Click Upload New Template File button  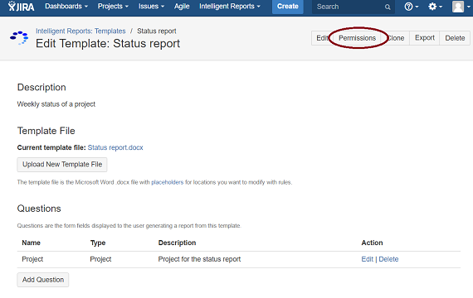click(62, 165)
